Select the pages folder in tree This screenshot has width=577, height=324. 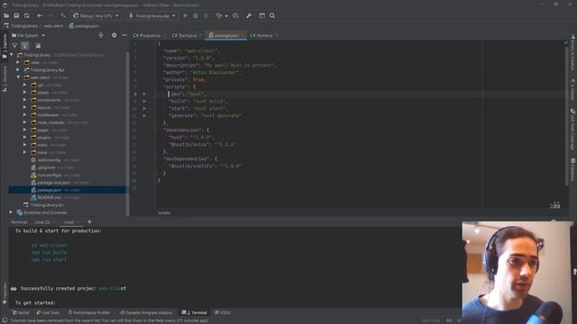pos(43,130)
